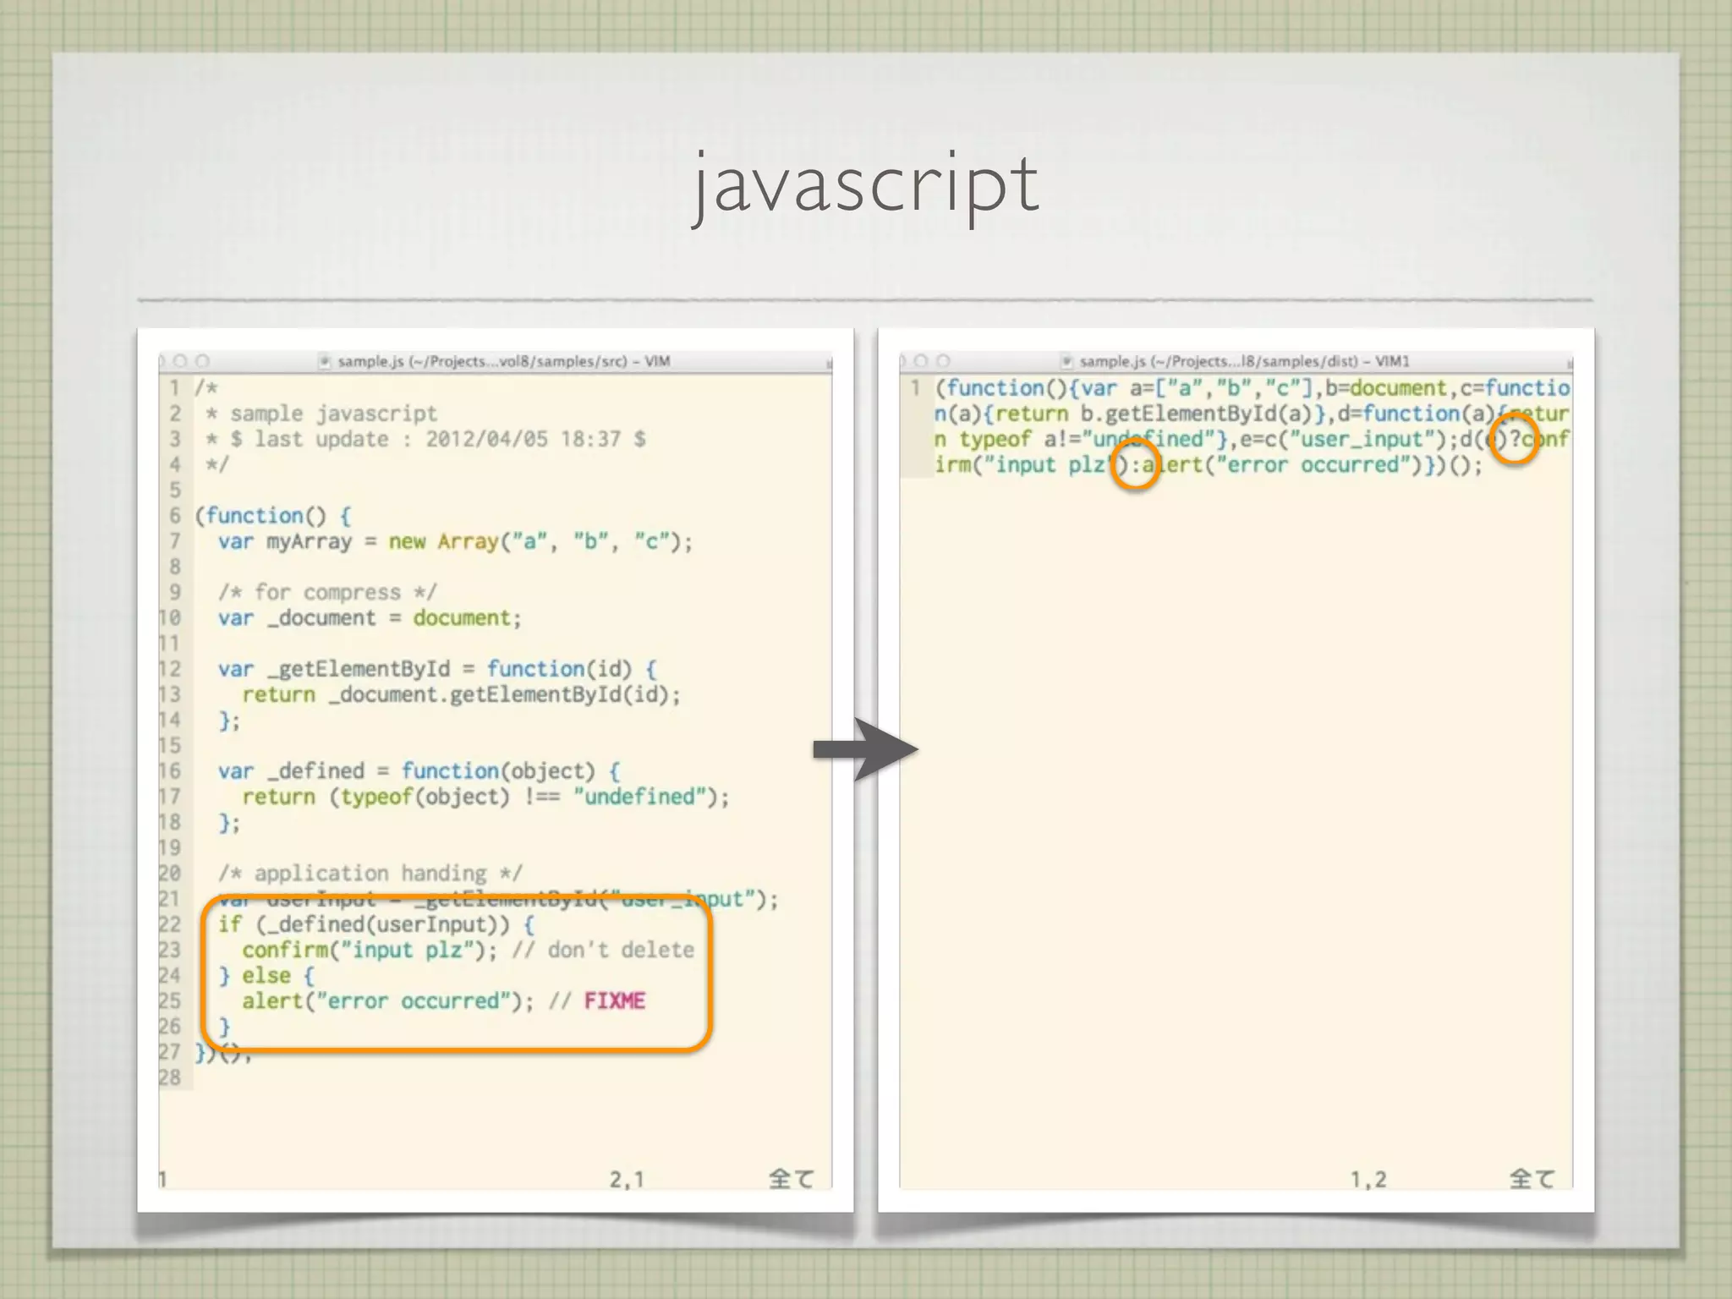Viewport: 1732px width, 1299px height.
Task: Click the 'var myArray = new Array' line
Action: point(455,541)
